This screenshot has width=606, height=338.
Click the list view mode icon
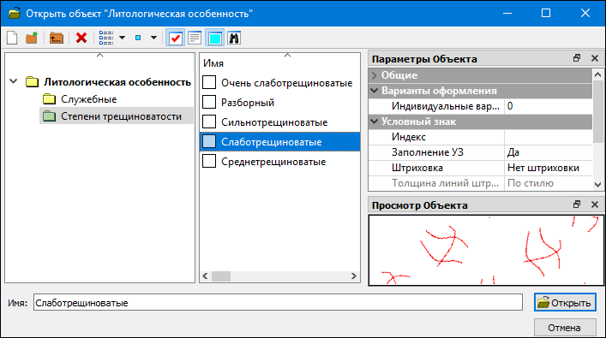click(x=106, y=38)
